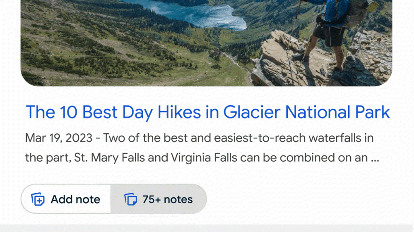
Task: Open the 75+ notes button
Action: click(x=159, y=199)
